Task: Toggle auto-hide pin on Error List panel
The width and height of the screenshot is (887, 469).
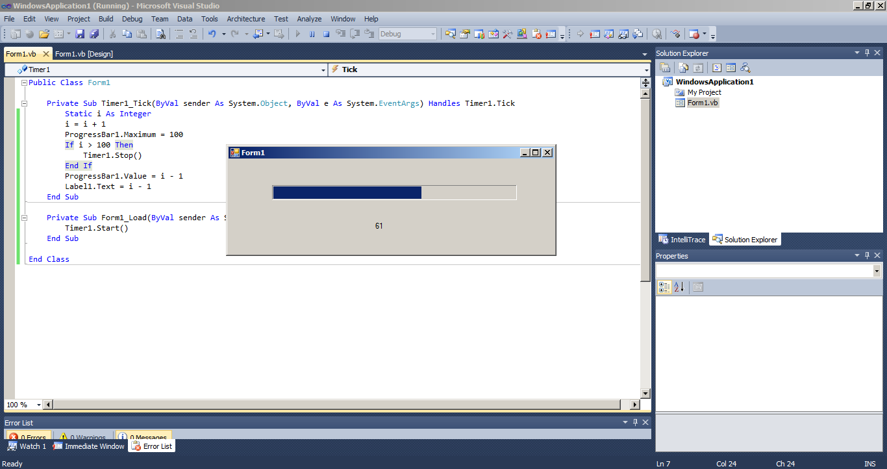Action: [x=635, y=422]
